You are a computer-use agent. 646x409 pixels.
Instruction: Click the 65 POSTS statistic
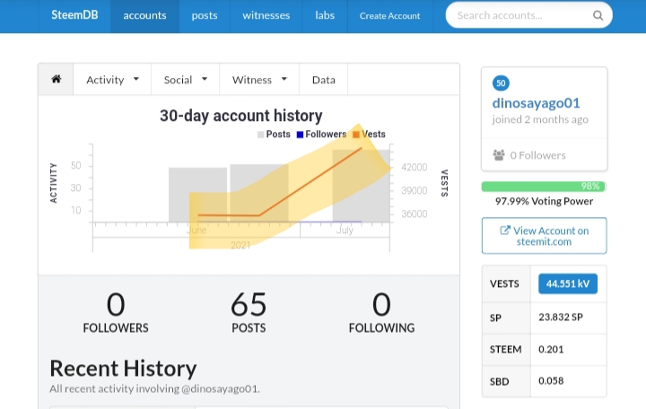249,312
